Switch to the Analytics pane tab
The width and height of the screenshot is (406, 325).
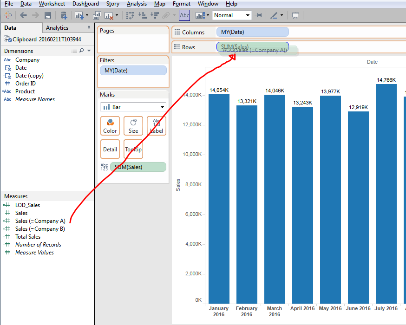coord(57,28)
